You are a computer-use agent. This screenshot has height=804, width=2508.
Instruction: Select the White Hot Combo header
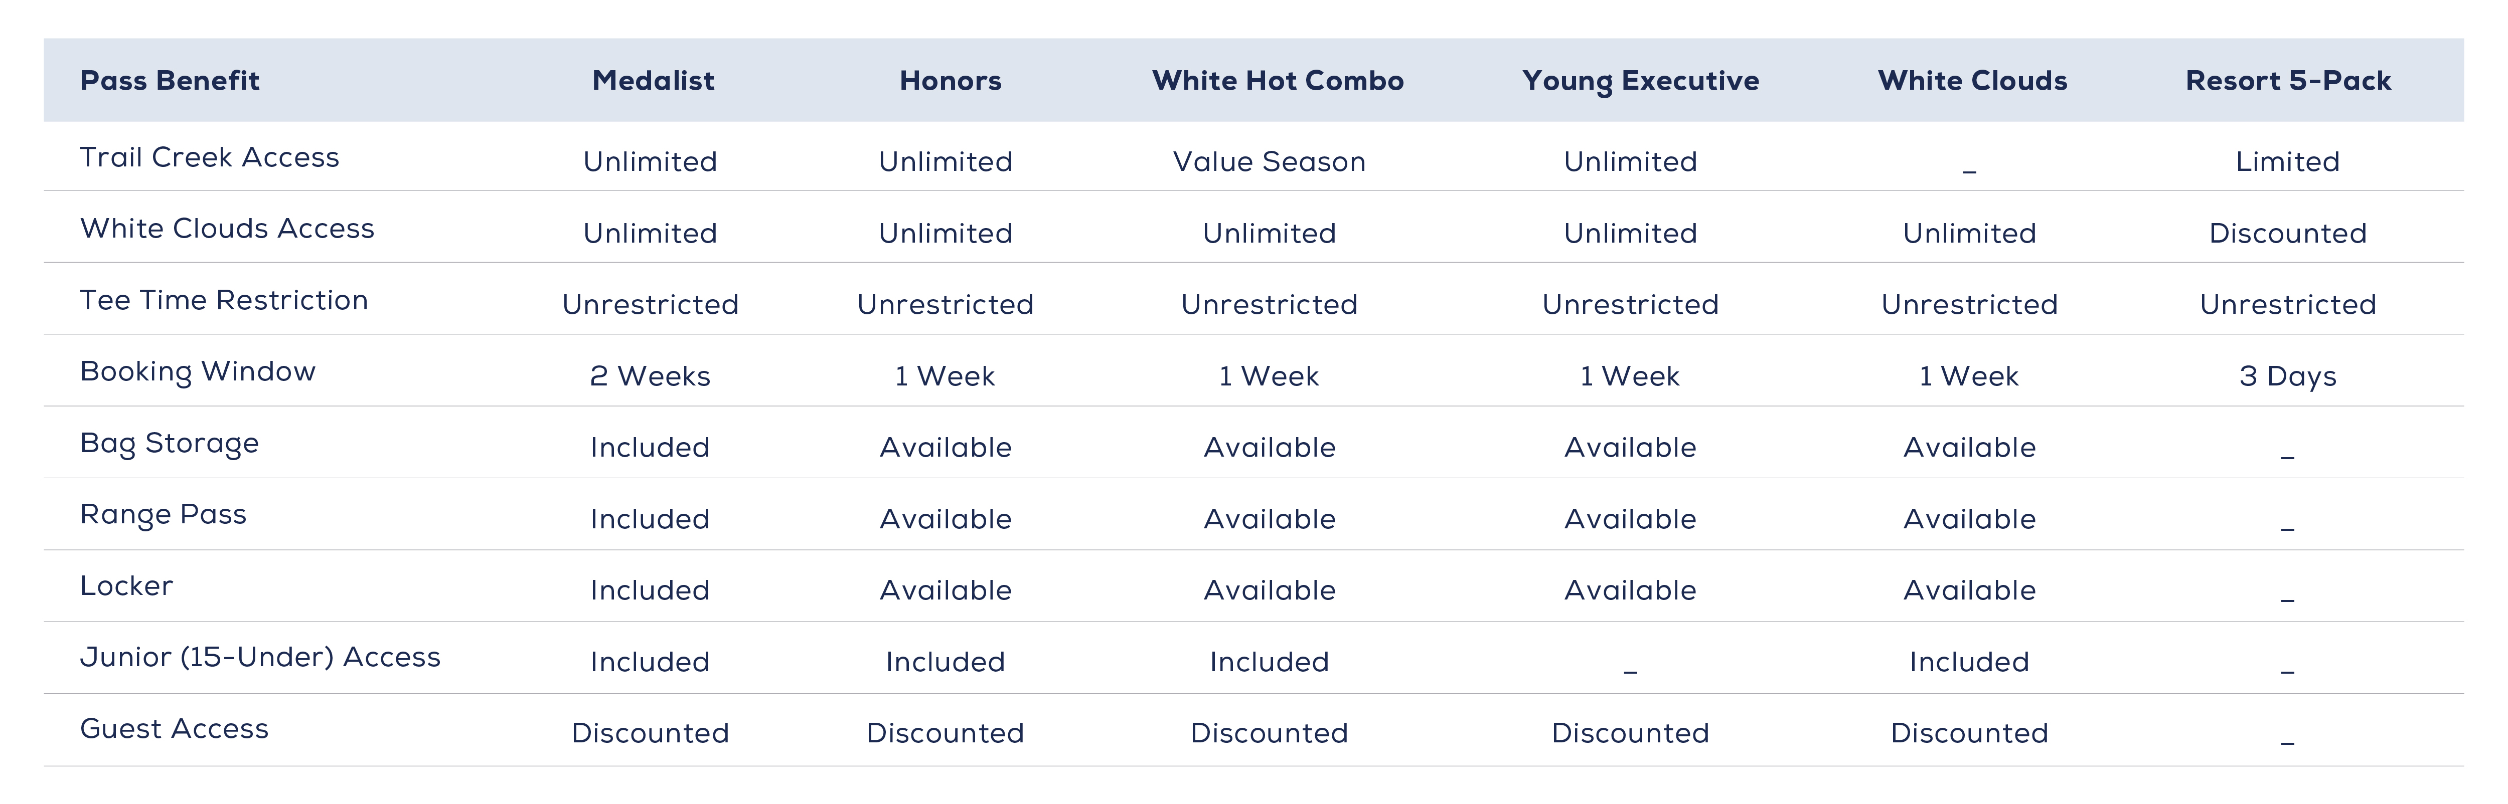1278,81
